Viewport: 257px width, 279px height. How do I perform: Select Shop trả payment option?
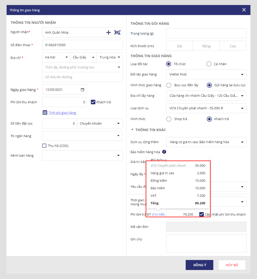[169, 119]
